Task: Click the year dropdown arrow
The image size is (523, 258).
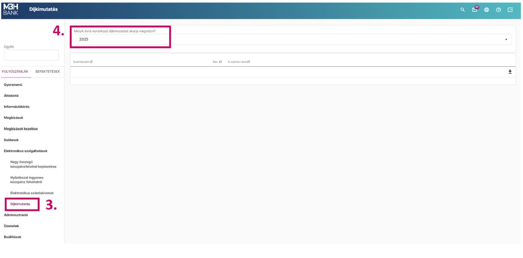Action: coord(506,40)
